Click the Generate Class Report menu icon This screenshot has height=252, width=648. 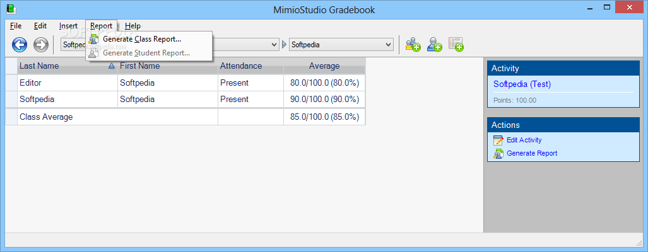pos(94,39)
